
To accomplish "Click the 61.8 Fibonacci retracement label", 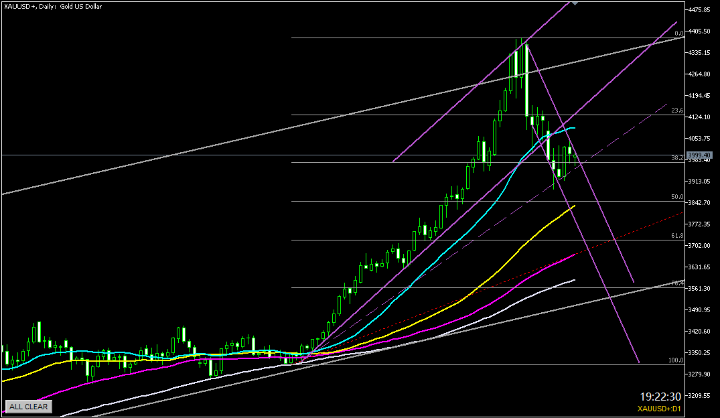I will [x=676, y=236].
